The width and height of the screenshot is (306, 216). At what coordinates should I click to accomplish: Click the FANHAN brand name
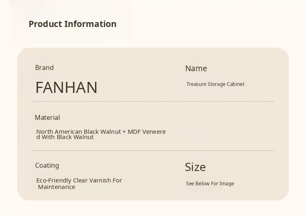66,87
